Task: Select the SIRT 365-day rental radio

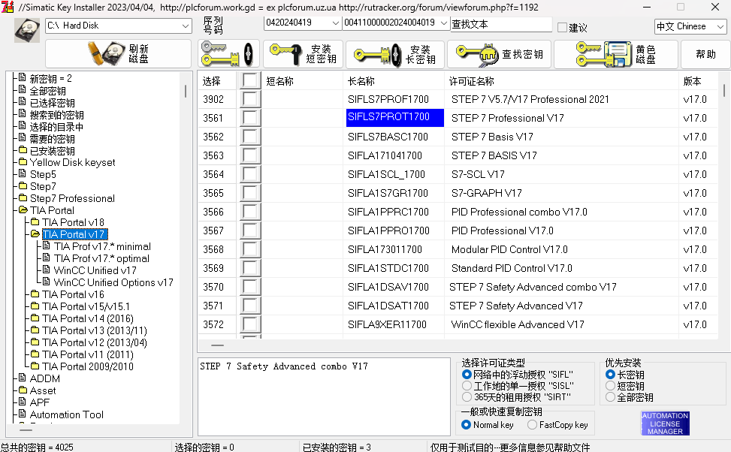Action: click(467, 396)
